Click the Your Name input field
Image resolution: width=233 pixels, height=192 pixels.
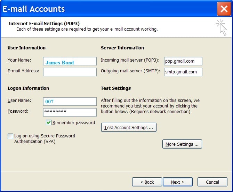(x=70, y=61)
